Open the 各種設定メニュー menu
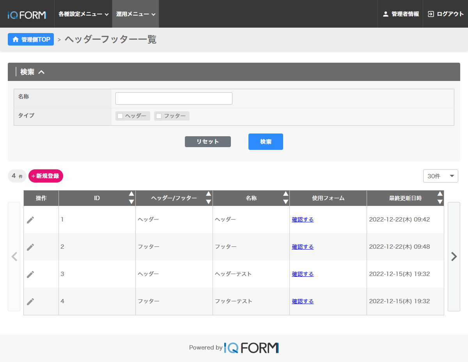 point(83,14)
